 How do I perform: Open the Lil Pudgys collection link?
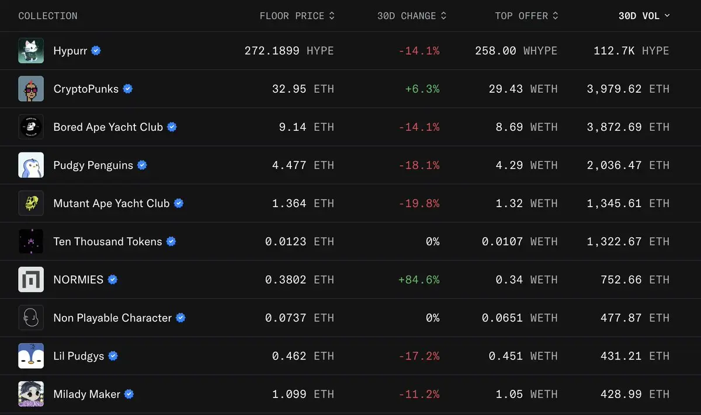click(x=79, y=355)
